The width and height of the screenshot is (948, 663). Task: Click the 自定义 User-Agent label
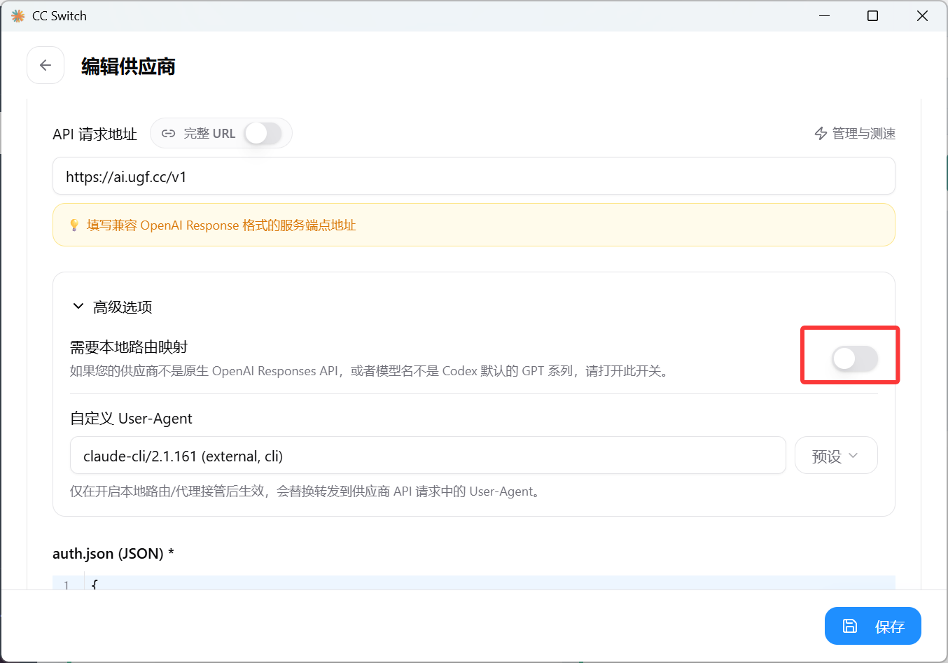coord(131,419)
